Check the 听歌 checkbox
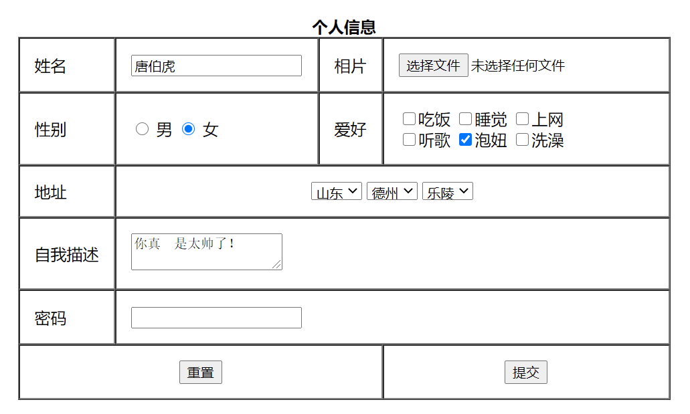 tap(409, 140)
